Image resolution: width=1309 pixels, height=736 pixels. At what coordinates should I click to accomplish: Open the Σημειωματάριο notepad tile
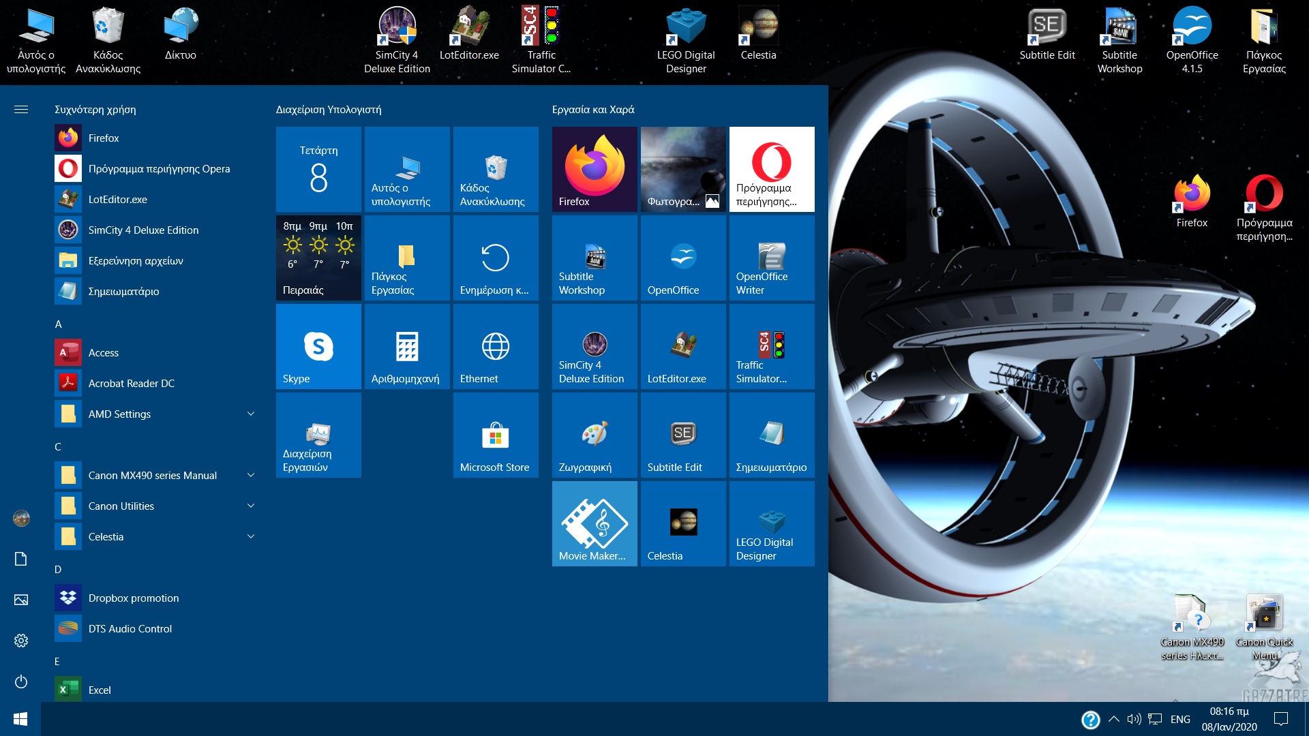pos(772,435)
